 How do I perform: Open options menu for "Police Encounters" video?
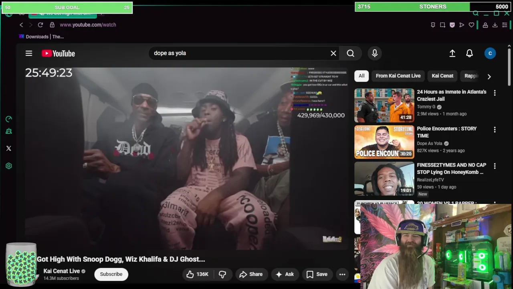[495, 130]
